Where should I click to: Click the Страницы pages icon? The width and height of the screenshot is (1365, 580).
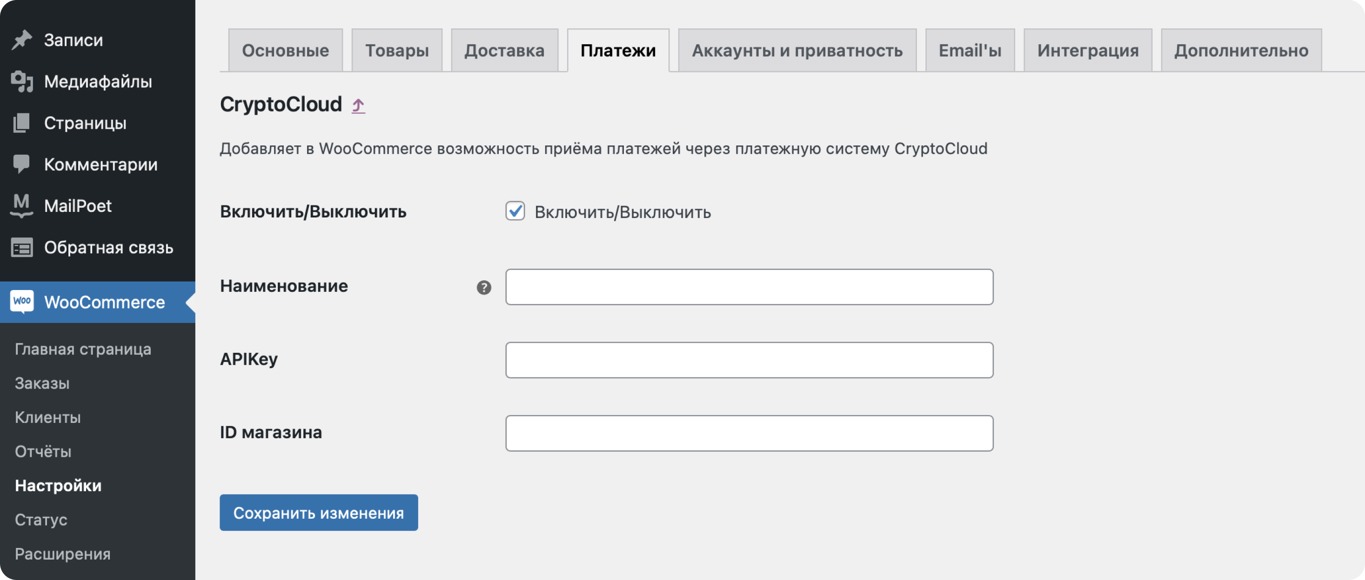pyautogui.click(x=22, y=123)
